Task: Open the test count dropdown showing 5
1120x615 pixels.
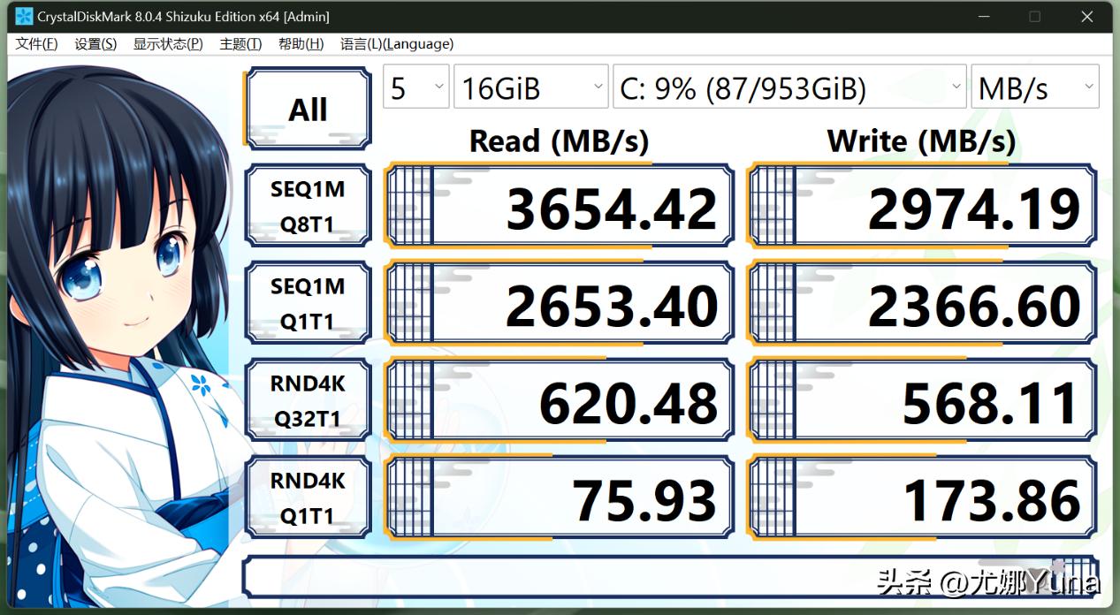Action: tap(415, 87)
